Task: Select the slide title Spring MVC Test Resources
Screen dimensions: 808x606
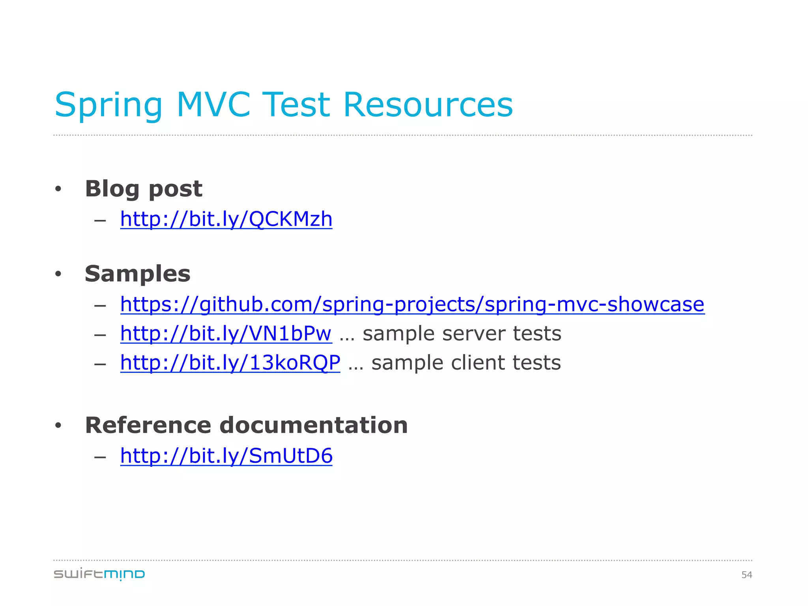Action: pyautogui.click(x=284, y=105)
